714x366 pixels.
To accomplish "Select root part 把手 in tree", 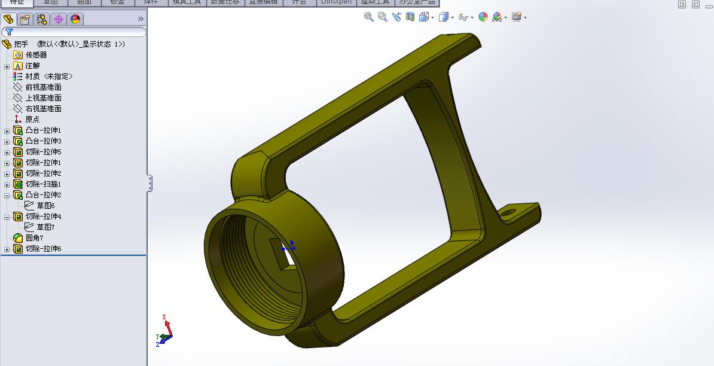I will pos(21,44).
